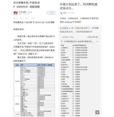This screenshot has height=117, width=114.
Task: Click the emoji after Android P 内测
Action: (80, 22)
